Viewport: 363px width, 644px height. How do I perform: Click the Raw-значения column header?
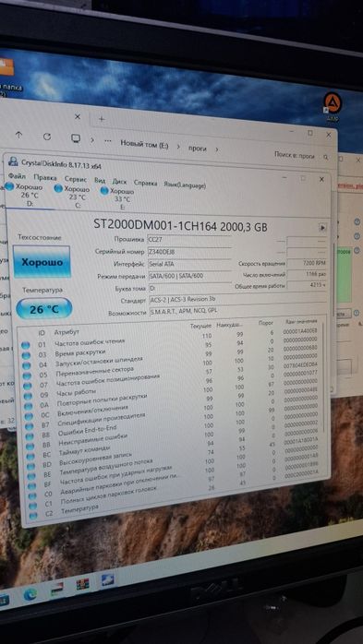300,321
